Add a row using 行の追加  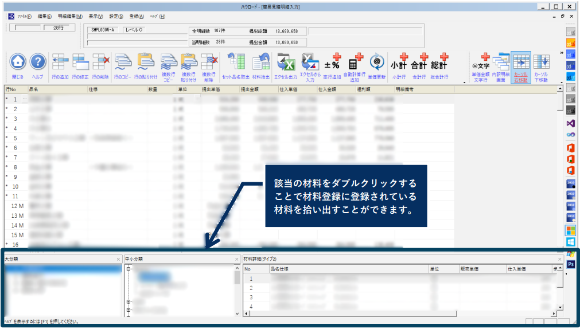[60, 62]
